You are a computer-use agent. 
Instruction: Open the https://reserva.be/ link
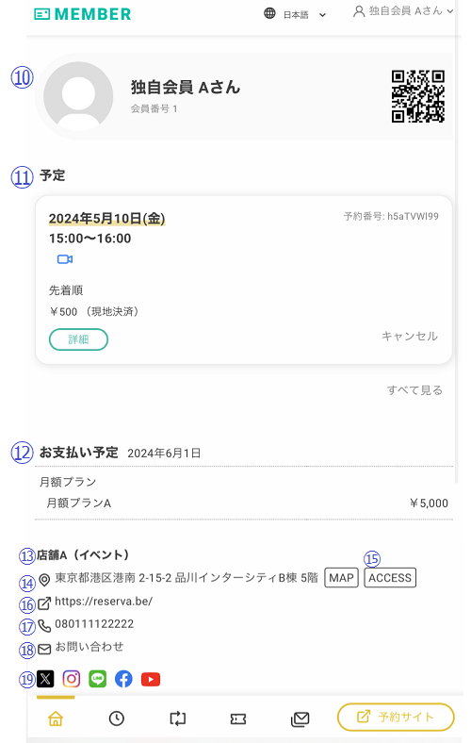[104, 602]
